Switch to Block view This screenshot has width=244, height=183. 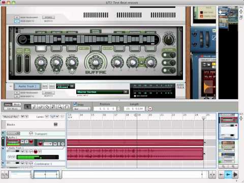click(17, 104)
